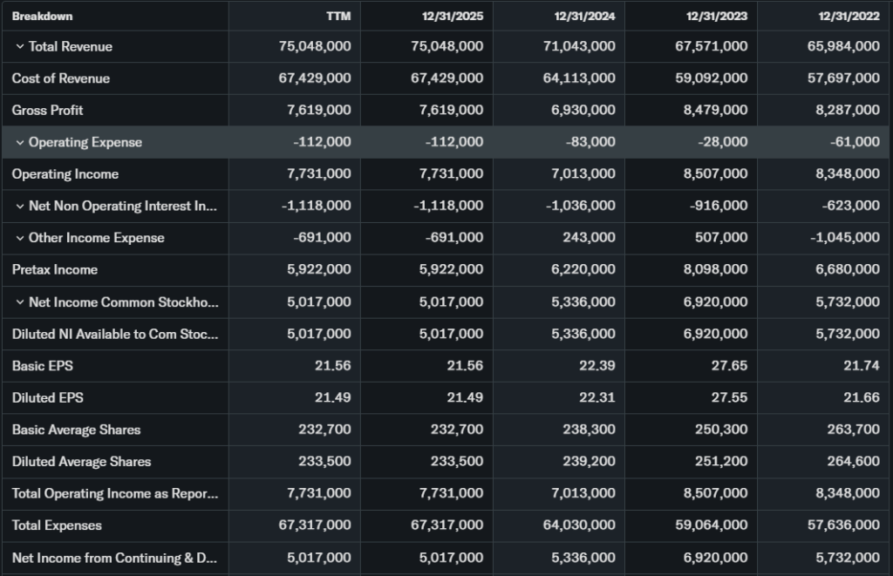Click the Operating Income row label

click(x=65, y=174)
